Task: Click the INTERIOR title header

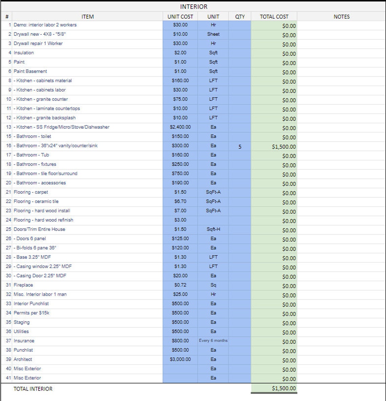Action: pos(193,6)
